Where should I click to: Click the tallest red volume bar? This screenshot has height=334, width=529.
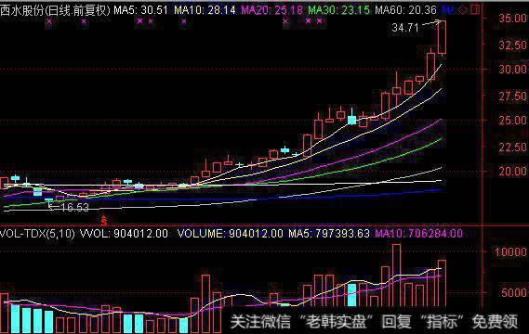click(x=396, y=276)
